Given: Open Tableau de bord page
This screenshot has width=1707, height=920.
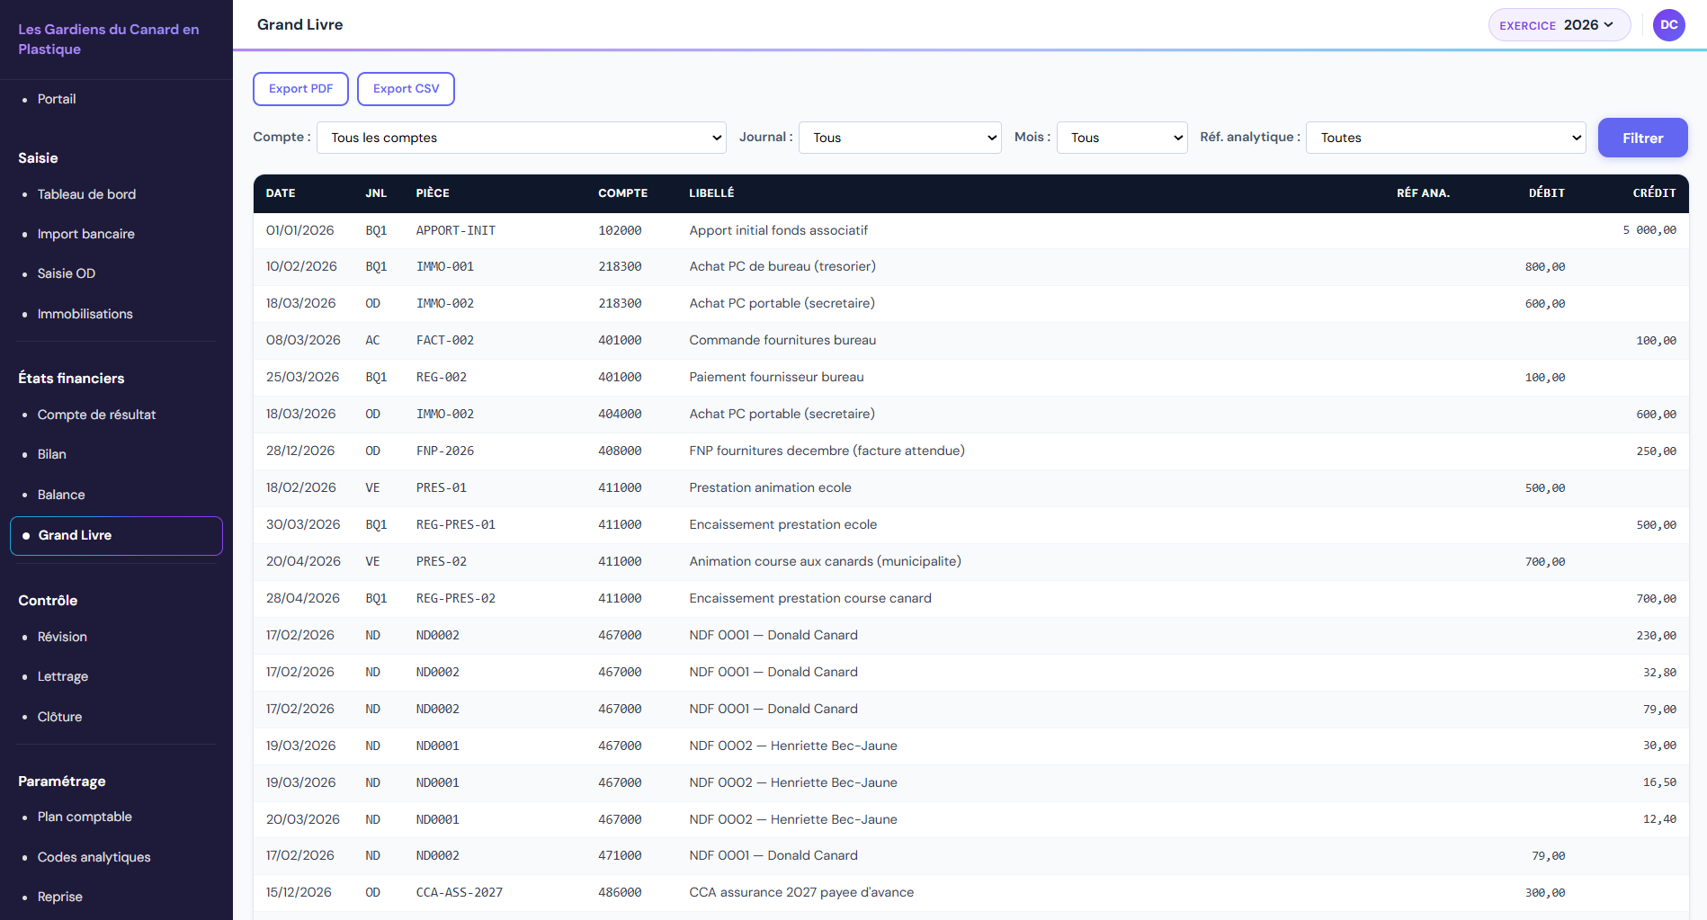Looking at the screenshot, I should click(86, 194).
